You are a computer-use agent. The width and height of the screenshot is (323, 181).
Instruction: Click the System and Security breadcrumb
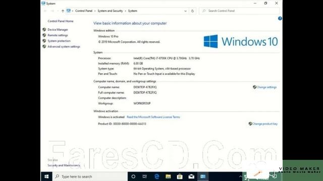(x=110, y=11)
